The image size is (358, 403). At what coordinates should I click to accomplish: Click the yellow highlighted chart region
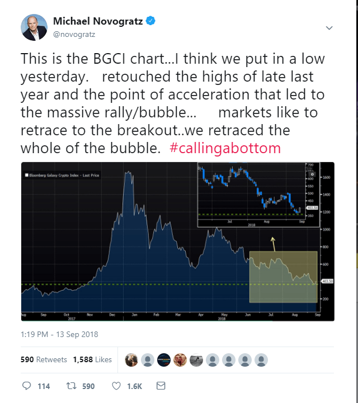point(282,277)
